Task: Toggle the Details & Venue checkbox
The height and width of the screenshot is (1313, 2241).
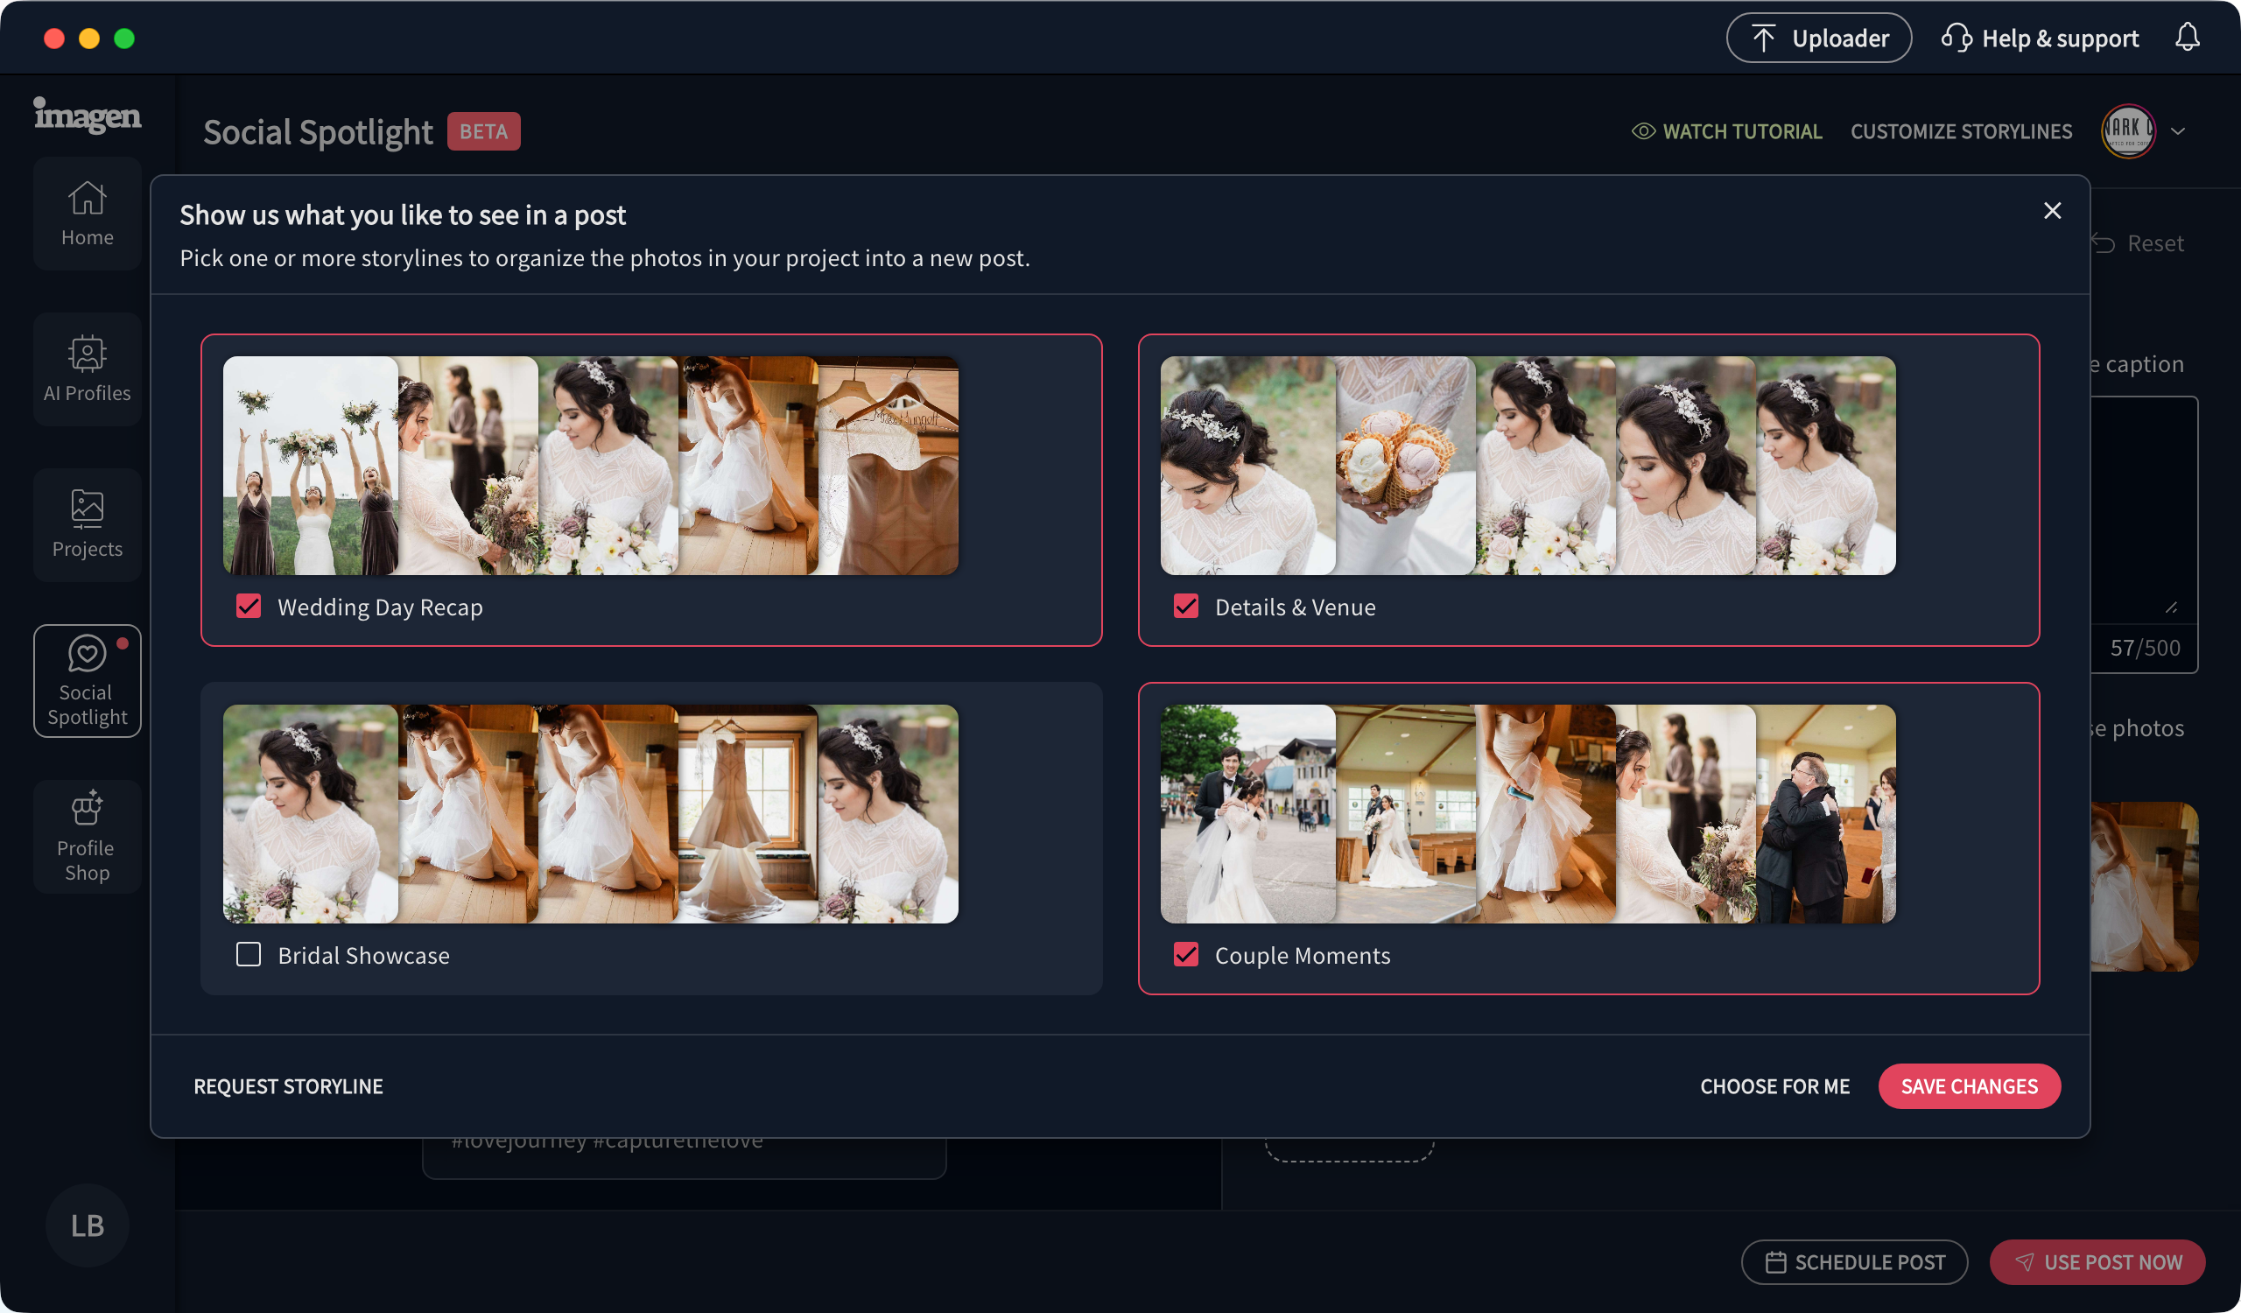Action: coord(1185,607)
